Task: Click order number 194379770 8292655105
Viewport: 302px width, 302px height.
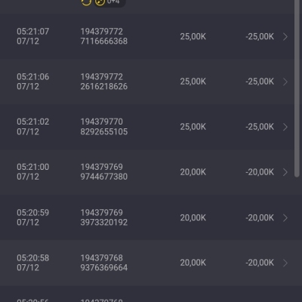Action: coord(104,127)
